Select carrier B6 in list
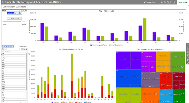The image size is (189, 103). (x=14, y=62)
